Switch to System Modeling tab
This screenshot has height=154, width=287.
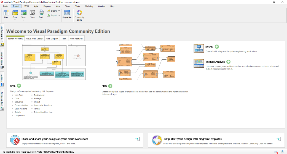click(x=15, y=38)
